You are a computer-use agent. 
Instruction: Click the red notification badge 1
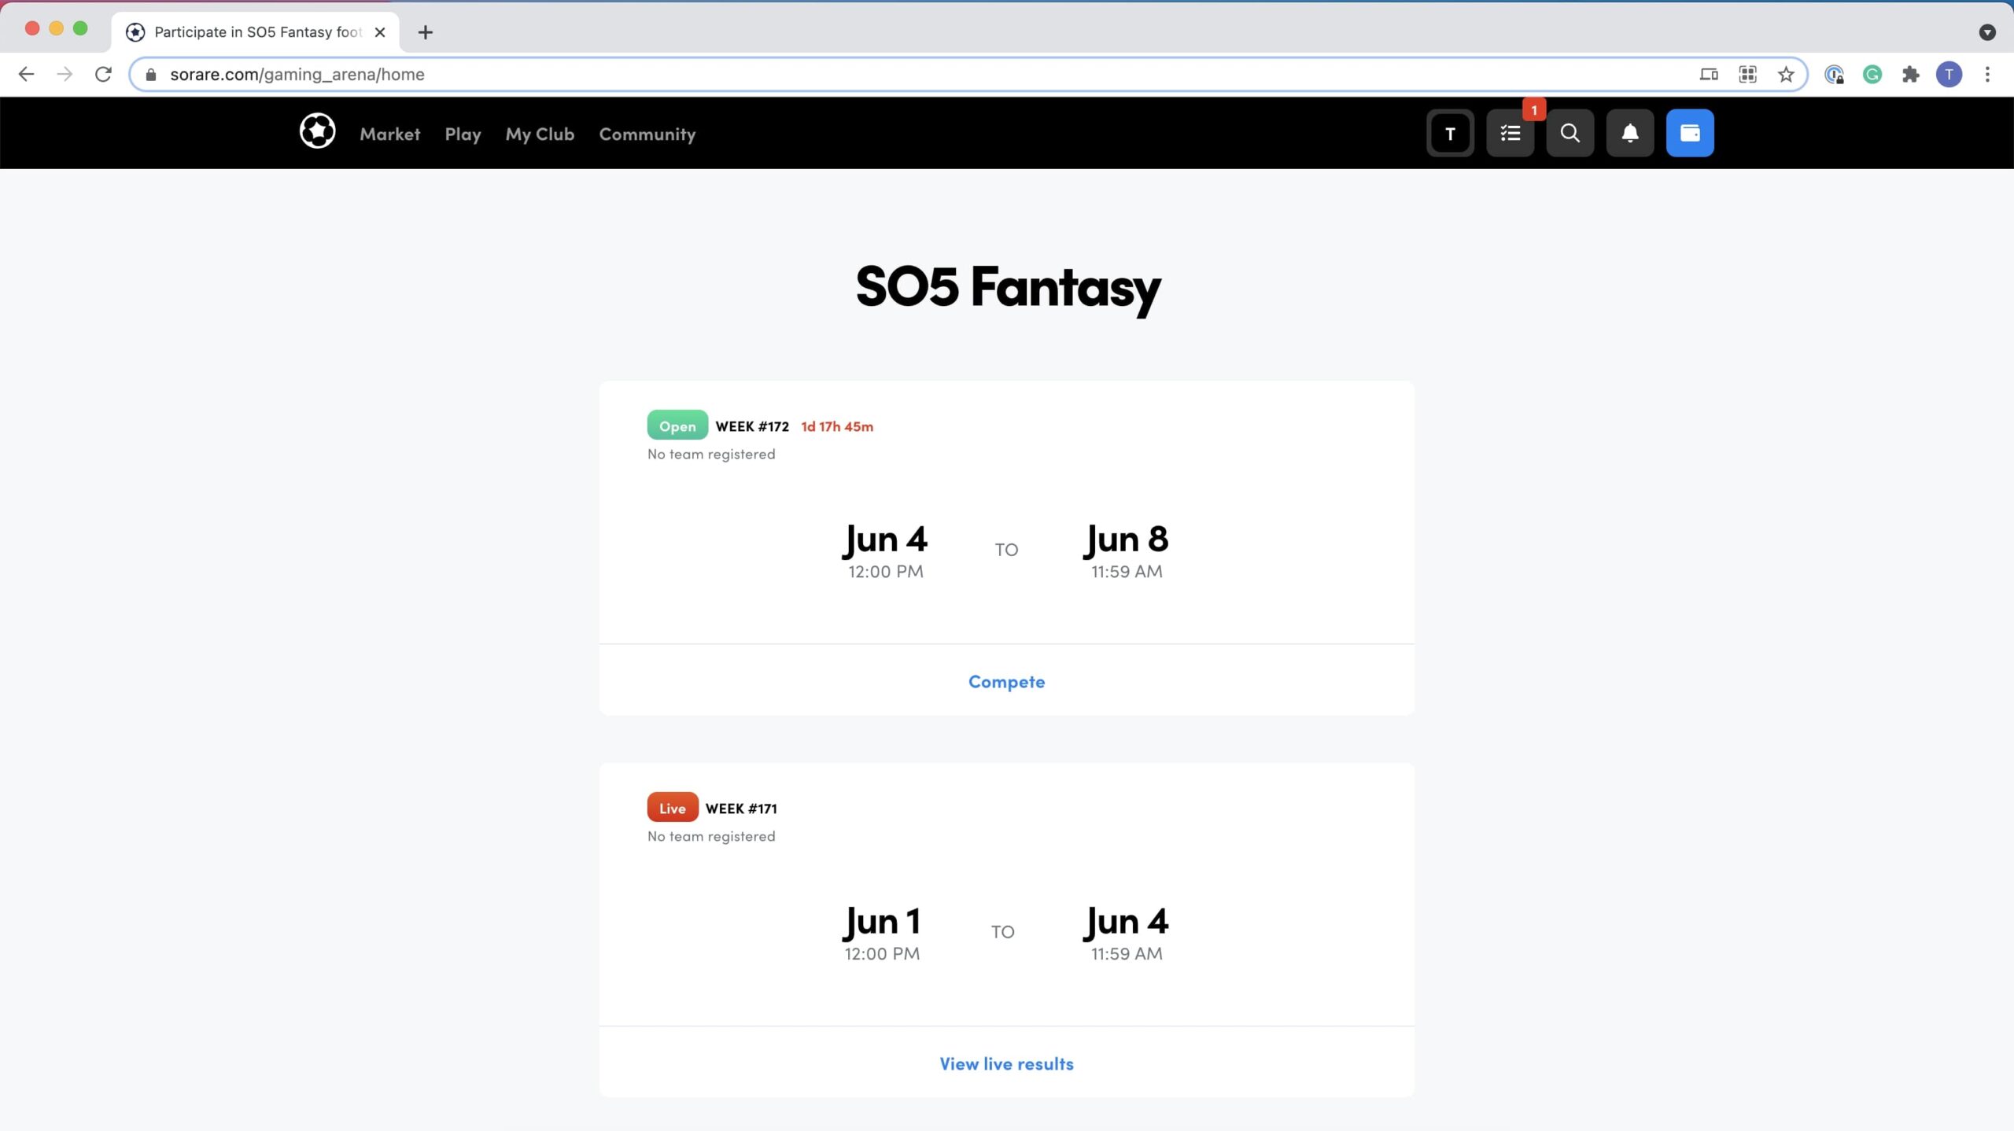1534,110
